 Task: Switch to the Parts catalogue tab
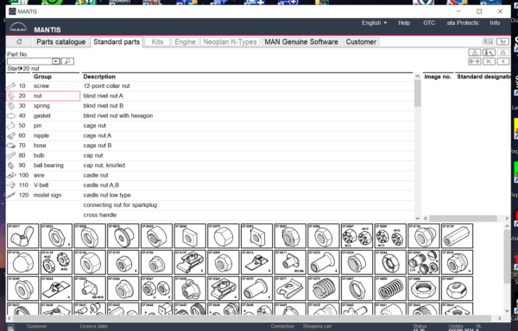60,42
